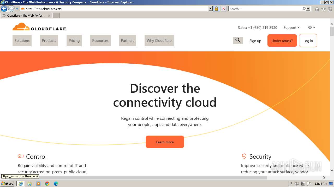This screenshot has height=187, width=334.
Task: Close the Cloudflare tab
Action: (x=49, y=16)
